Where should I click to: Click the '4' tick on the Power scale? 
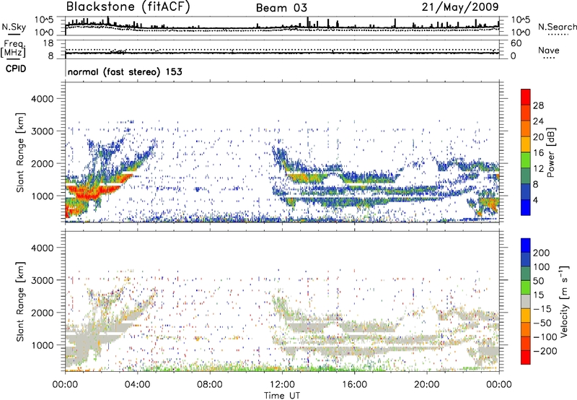535,200
